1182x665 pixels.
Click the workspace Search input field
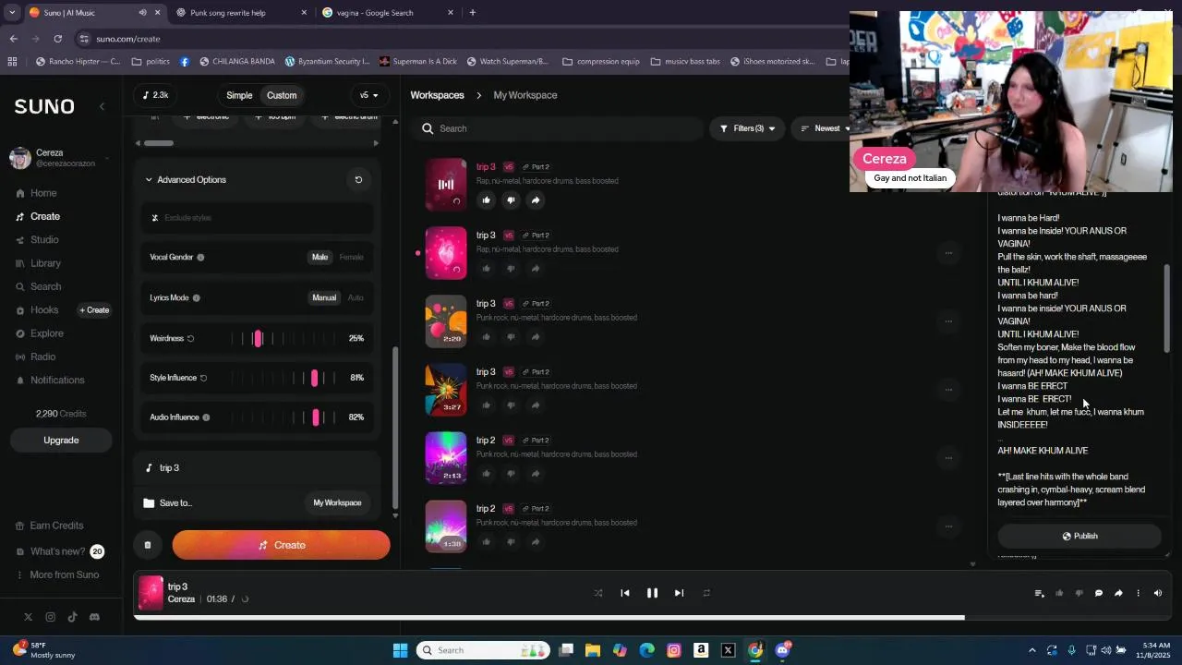(x=558, y=128)
